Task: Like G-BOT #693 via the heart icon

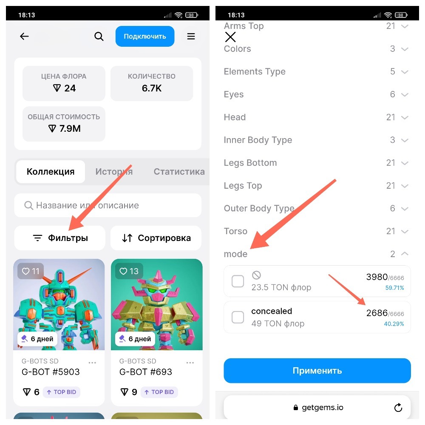Action: coord(123,271)
